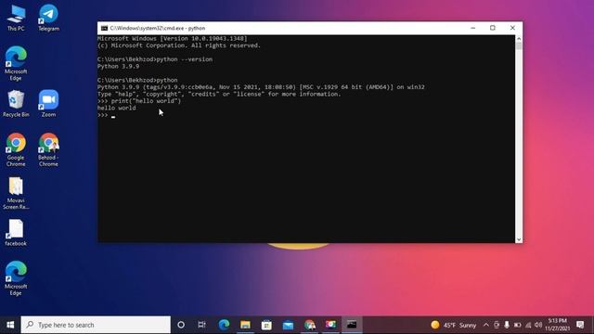
Task: Open the battery status tray icon
Action: 517,325
